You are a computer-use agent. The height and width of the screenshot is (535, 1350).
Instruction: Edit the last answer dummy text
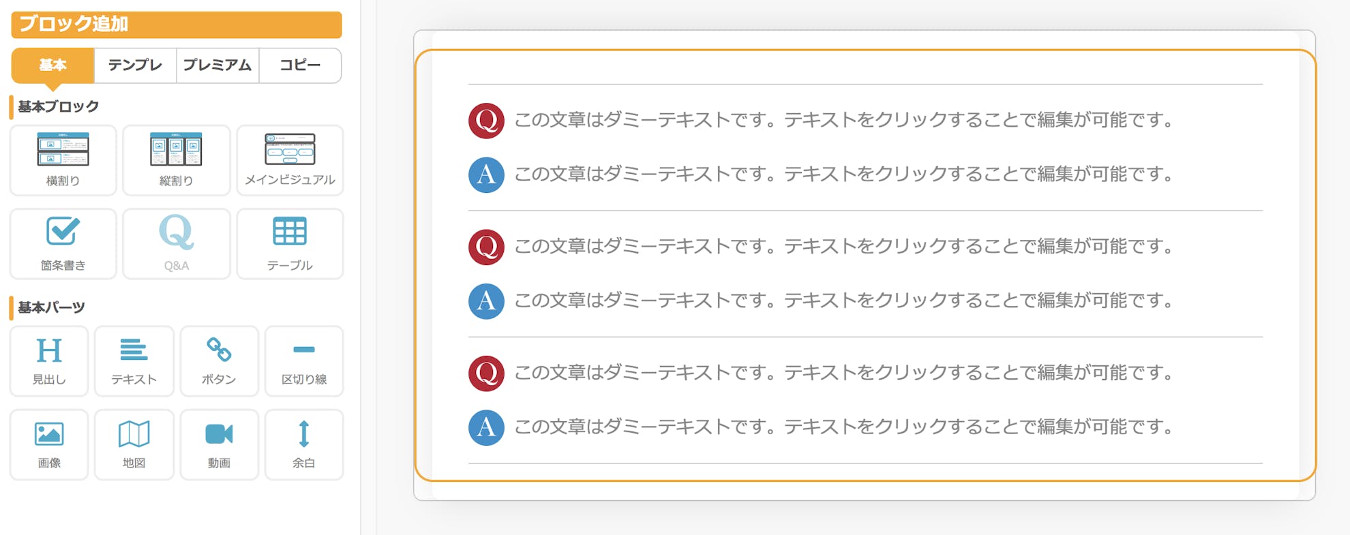[x=844, y=427]
